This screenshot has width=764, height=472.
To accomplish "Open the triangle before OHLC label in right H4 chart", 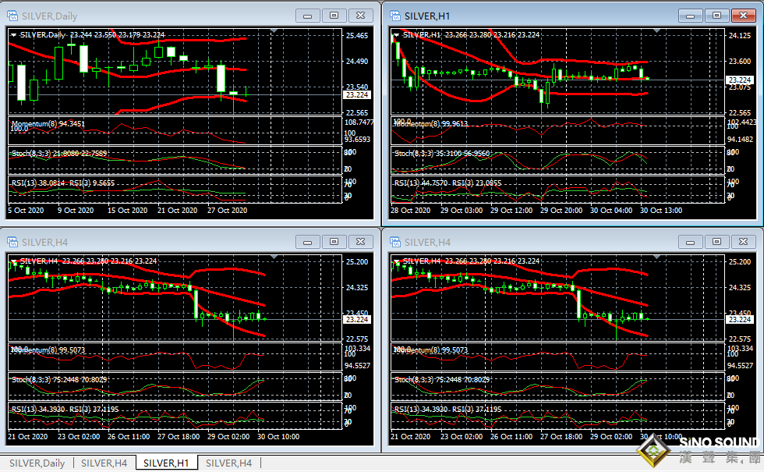I will pyautogui.click(x=397, y=261).
